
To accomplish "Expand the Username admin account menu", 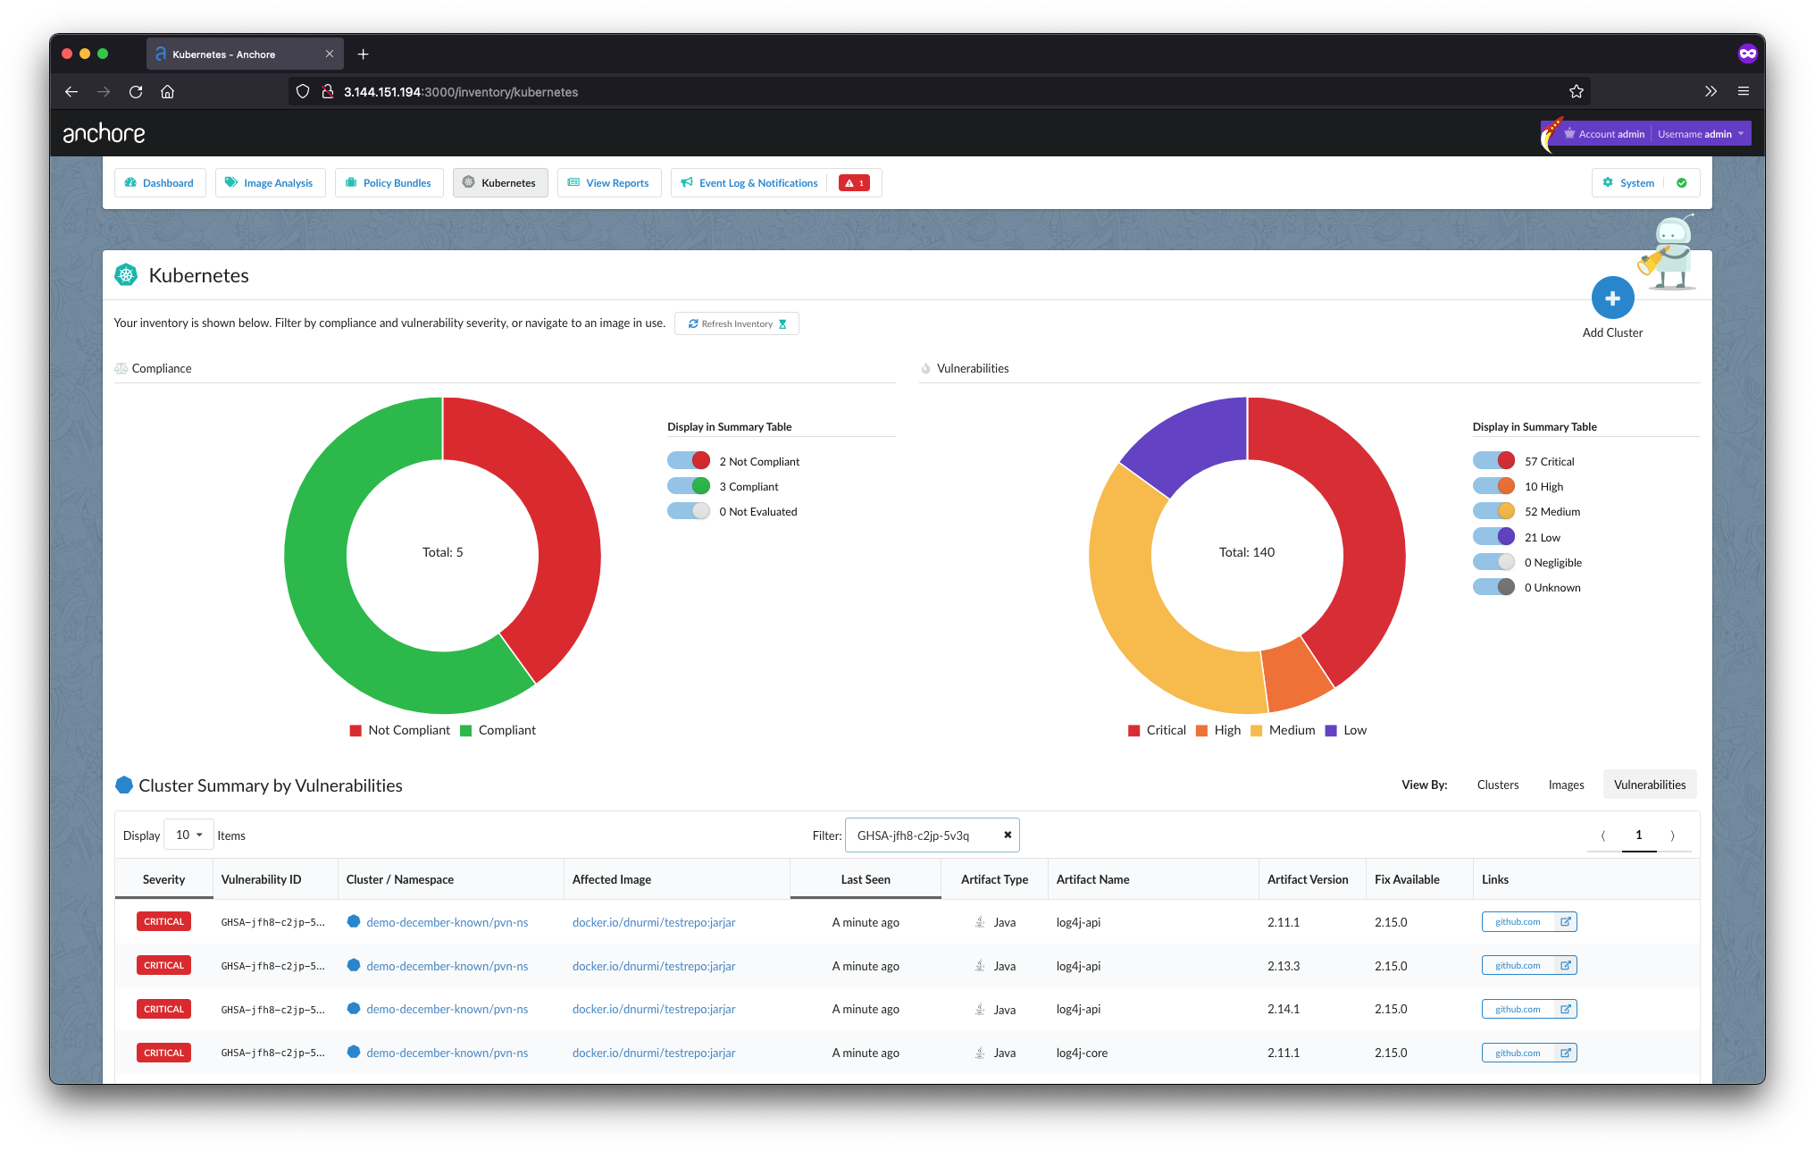I will pyautogui.click(x=1701, y=134).
